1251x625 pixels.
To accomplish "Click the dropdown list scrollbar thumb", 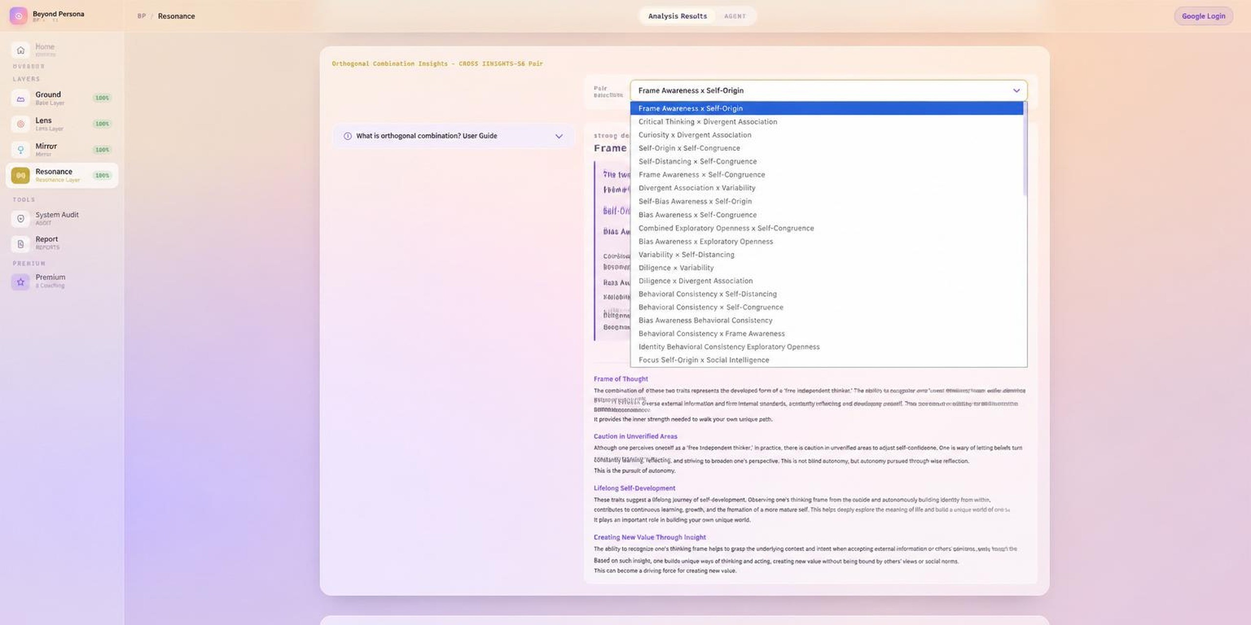I will coord(1025,149).
